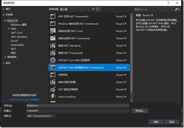Select the ASP.NET Core Web 应用程序 globe icon
This screenshot has width=184, height=128.
[x=53, y=60]
